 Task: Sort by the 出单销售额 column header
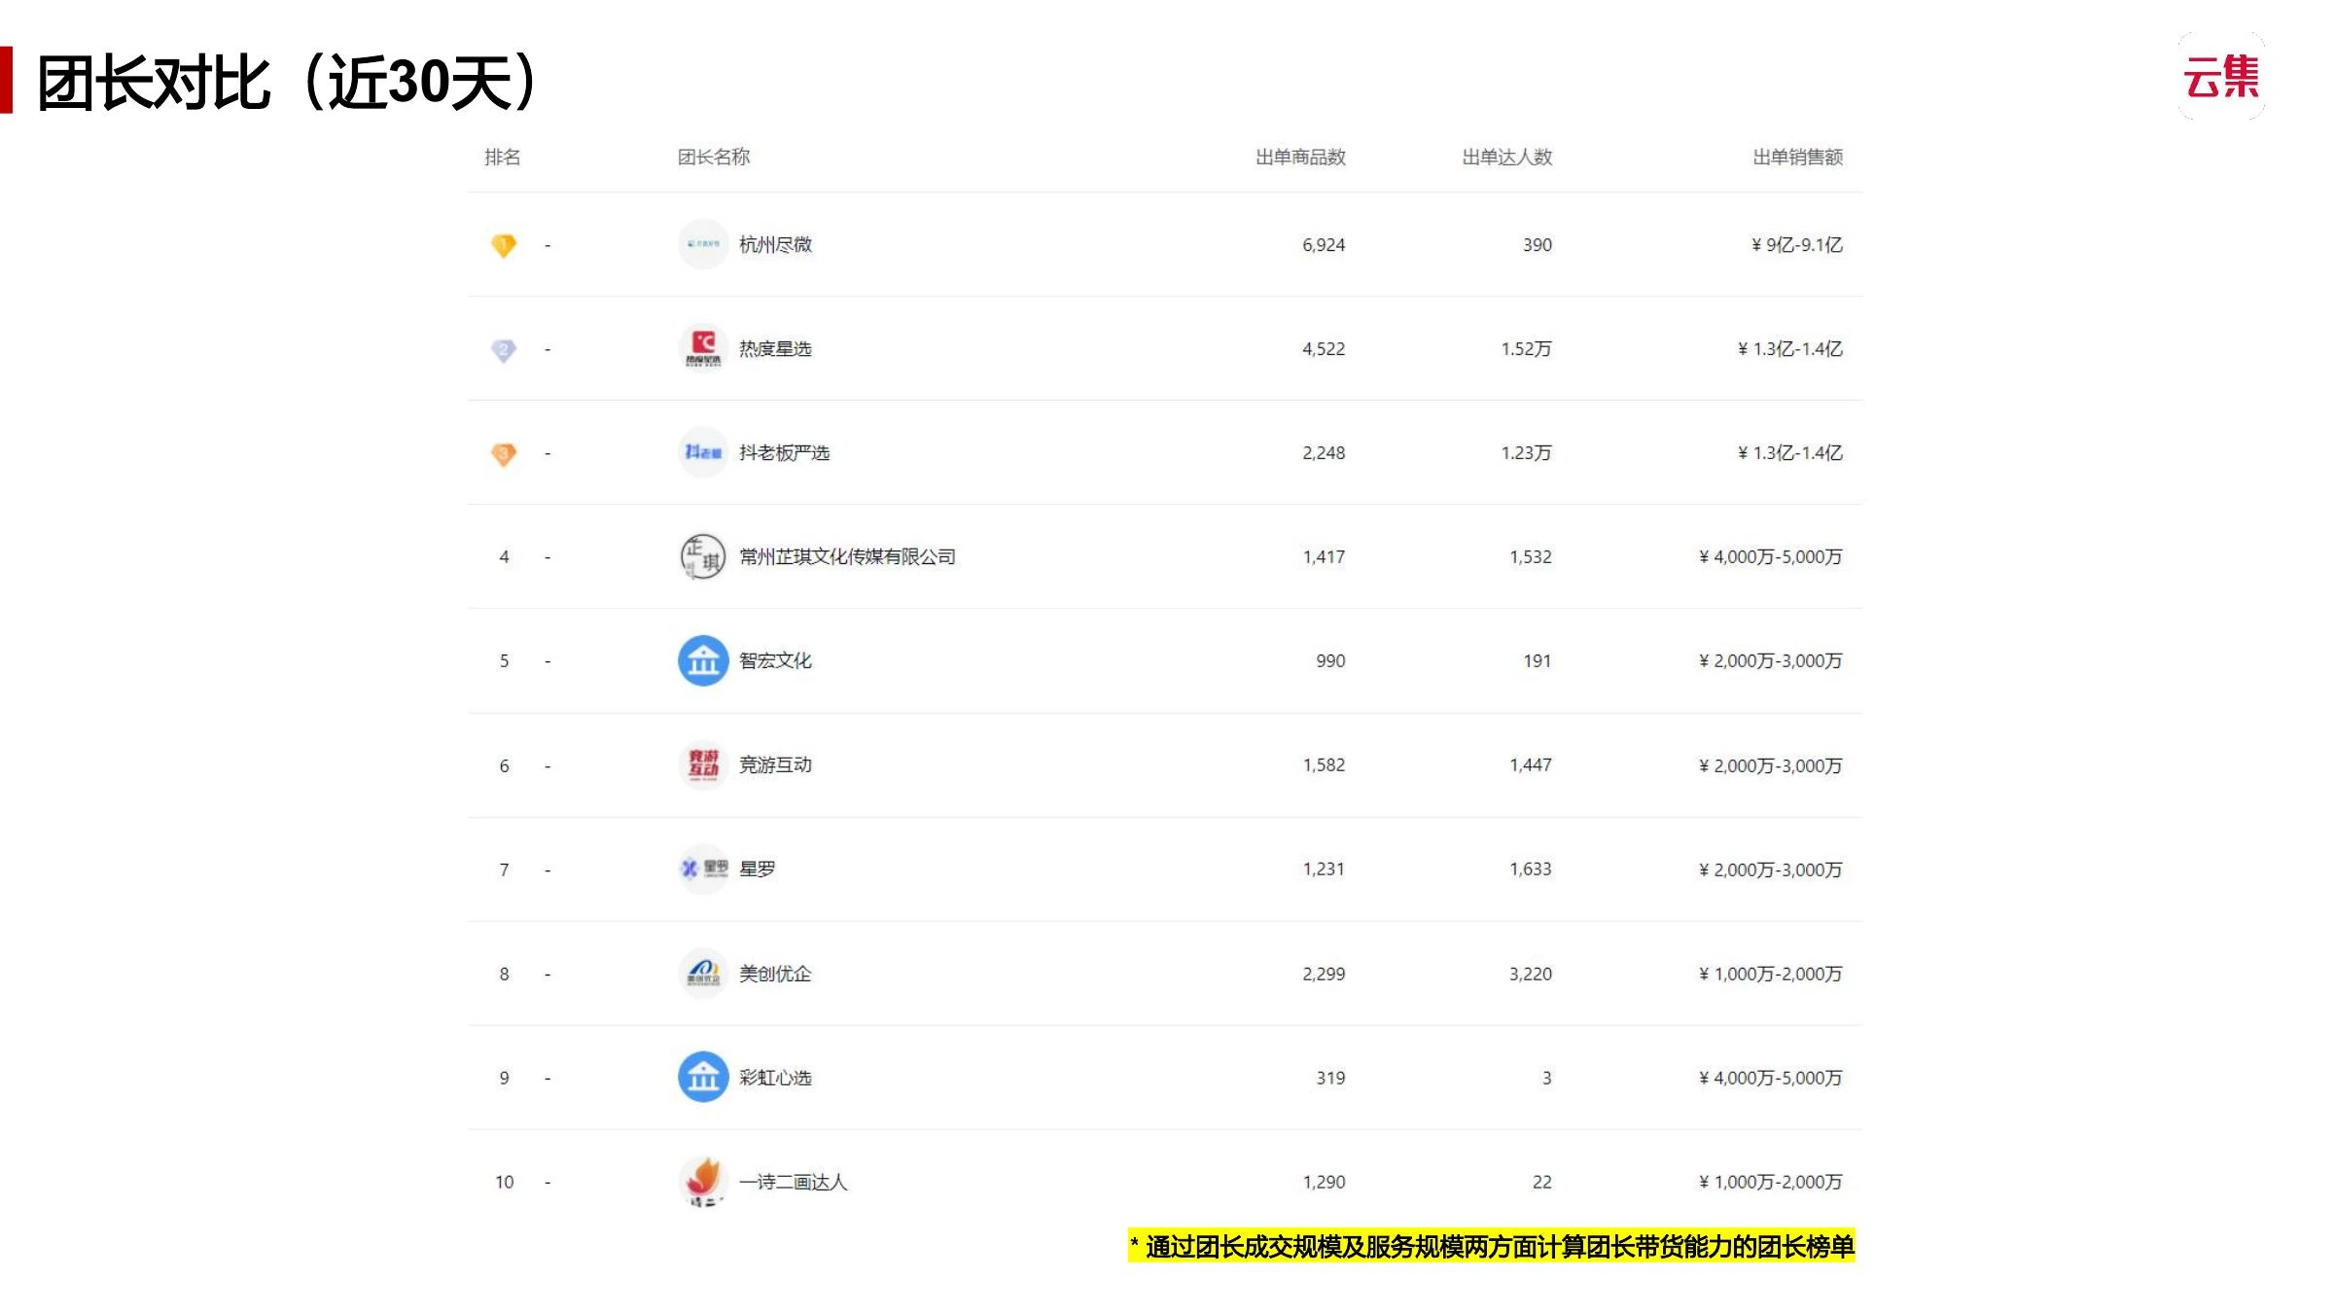[1798, 157]
